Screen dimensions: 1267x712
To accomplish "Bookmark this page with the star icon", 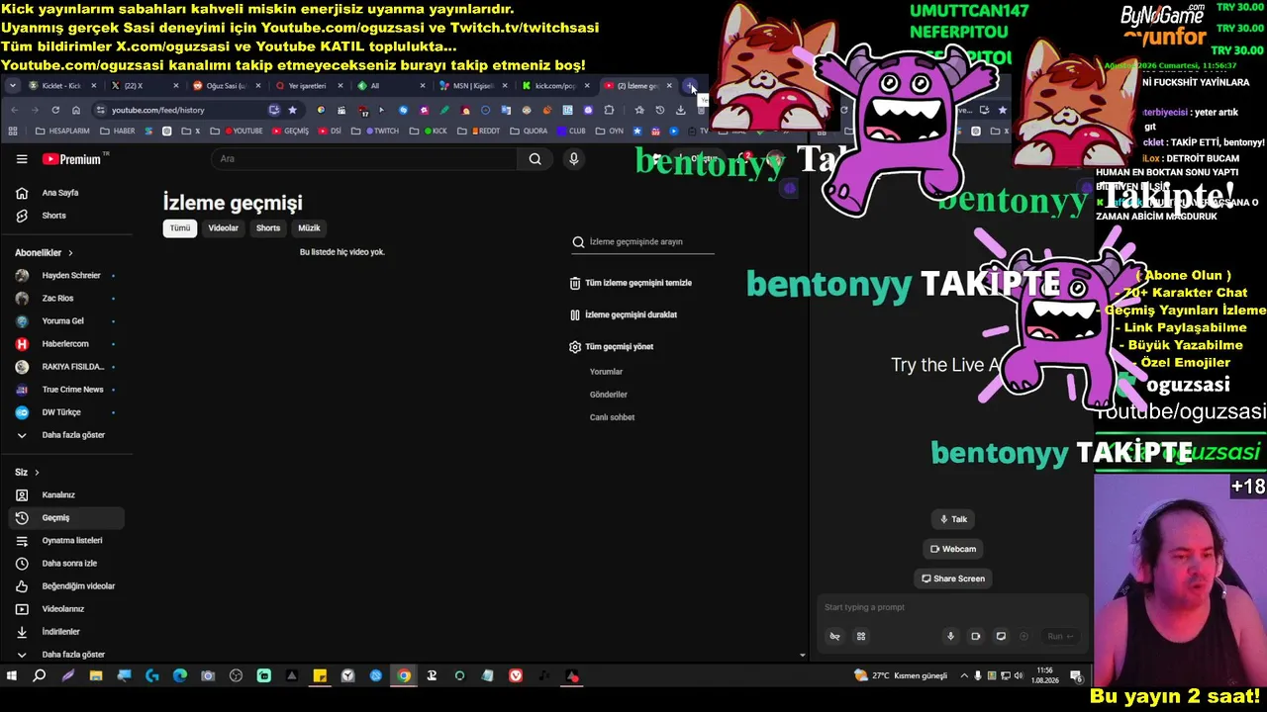I will tap(292, 110).
